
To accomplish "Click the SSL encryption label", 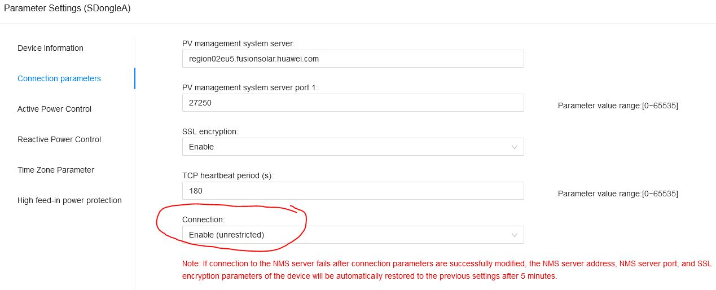I will pyautogui.click(x=210, y=131).
